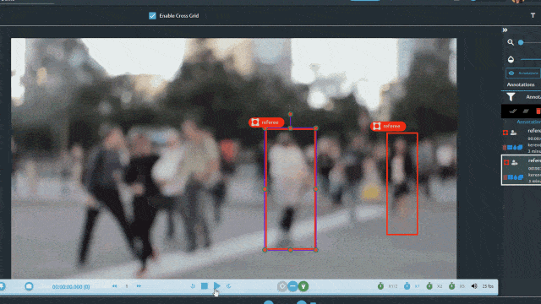Delete the selected referee annotation

point(505,177)
